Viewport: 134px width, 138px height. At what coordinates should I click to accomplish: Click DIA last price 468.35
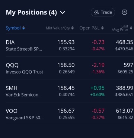[124, 42]
